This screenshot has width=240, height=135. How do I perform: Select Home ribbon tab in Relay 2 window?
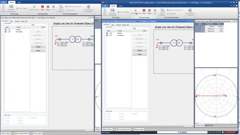coord(12,2)
